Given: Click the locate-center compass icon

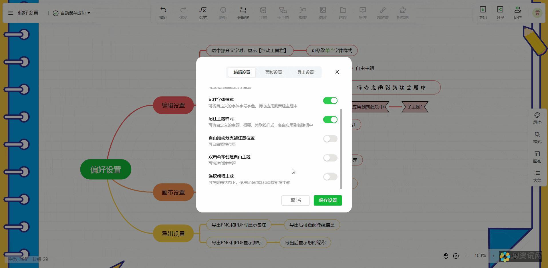Looking at the screenshot, I should click(x=456, y=256).
